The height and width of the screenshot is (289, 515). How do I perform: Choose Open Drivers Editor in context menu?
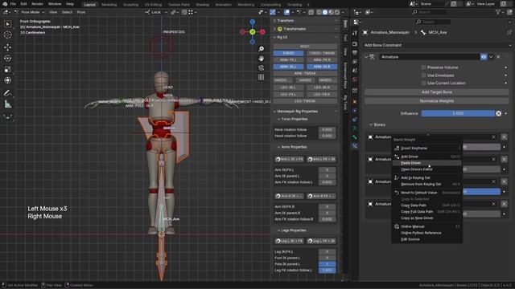tap(427, 169)
